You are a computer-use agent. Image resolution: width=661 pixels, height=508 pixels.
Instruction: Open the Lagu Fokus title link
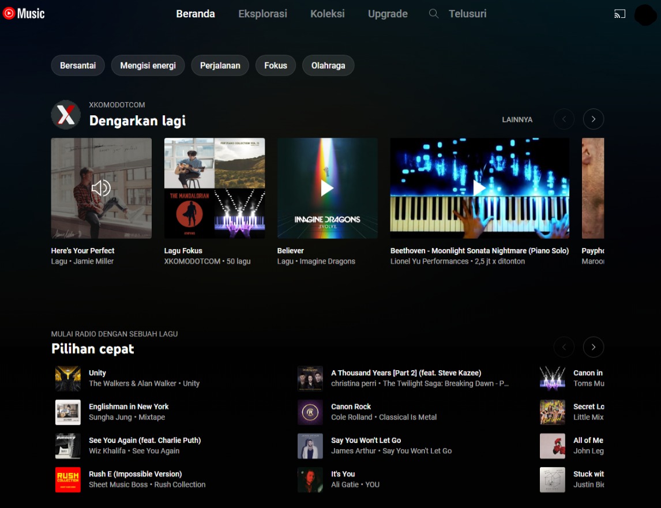click(x=183, y=251)
